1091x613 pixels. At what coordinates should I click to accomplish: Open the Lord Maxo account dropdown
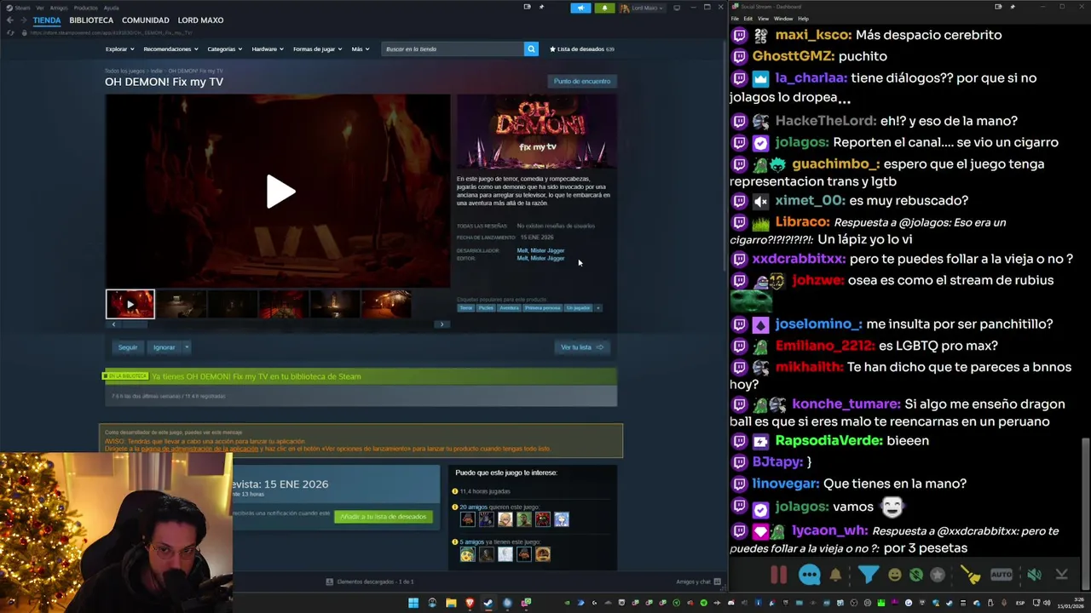(642, 8)
